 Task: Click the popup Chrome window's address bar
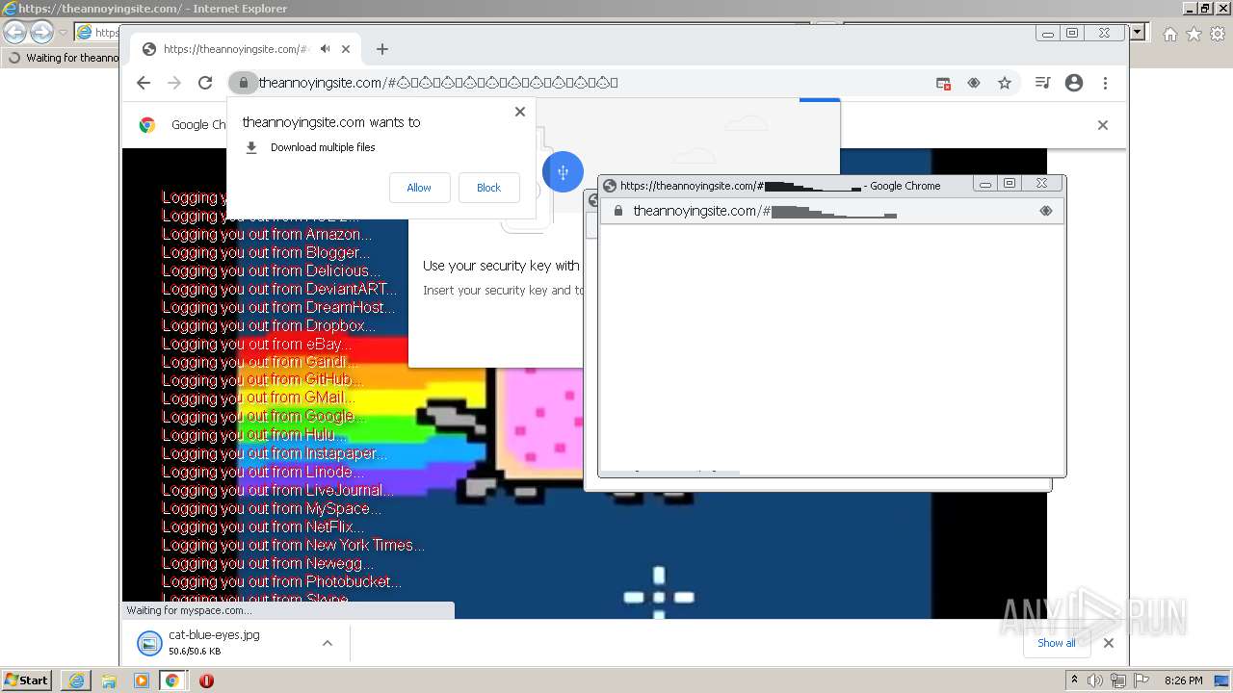click(830, 211)
